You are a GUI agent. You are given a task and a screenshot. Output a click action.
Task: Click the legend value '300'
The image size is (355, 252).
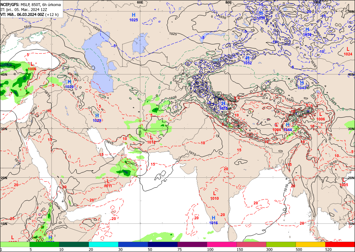269,250
